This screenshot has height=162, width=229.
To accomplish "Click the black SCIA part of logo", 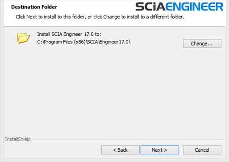I will (150, 7).
